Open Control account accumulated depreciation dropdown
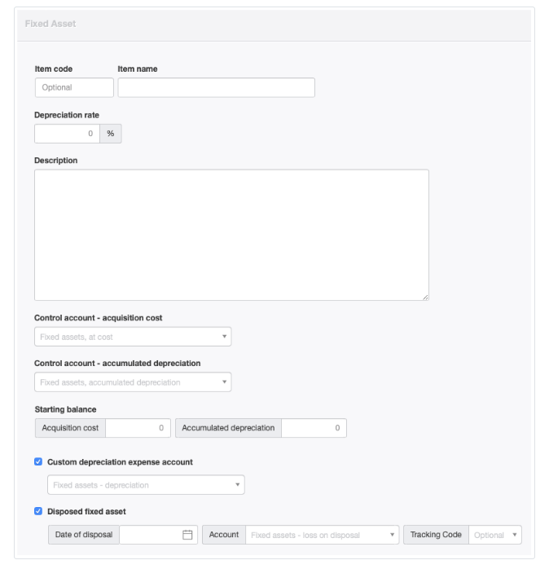Screen dimensions: 549x569 [133, 382]
